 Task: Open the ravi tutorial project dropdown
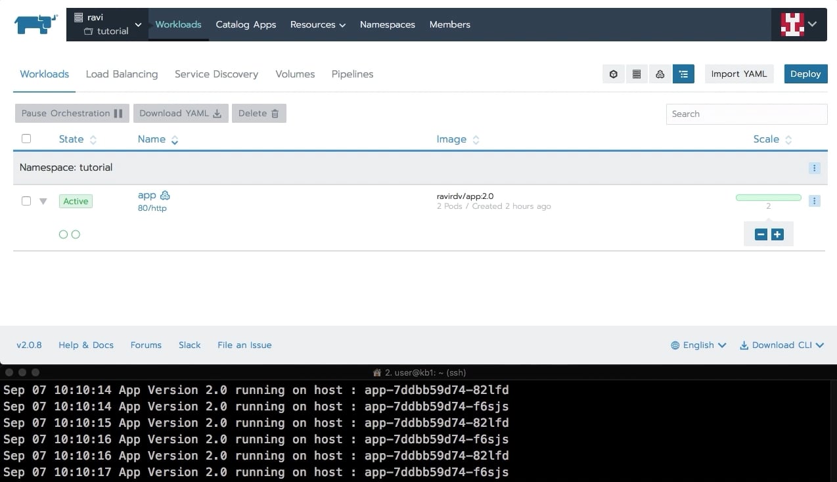(107, 24)
